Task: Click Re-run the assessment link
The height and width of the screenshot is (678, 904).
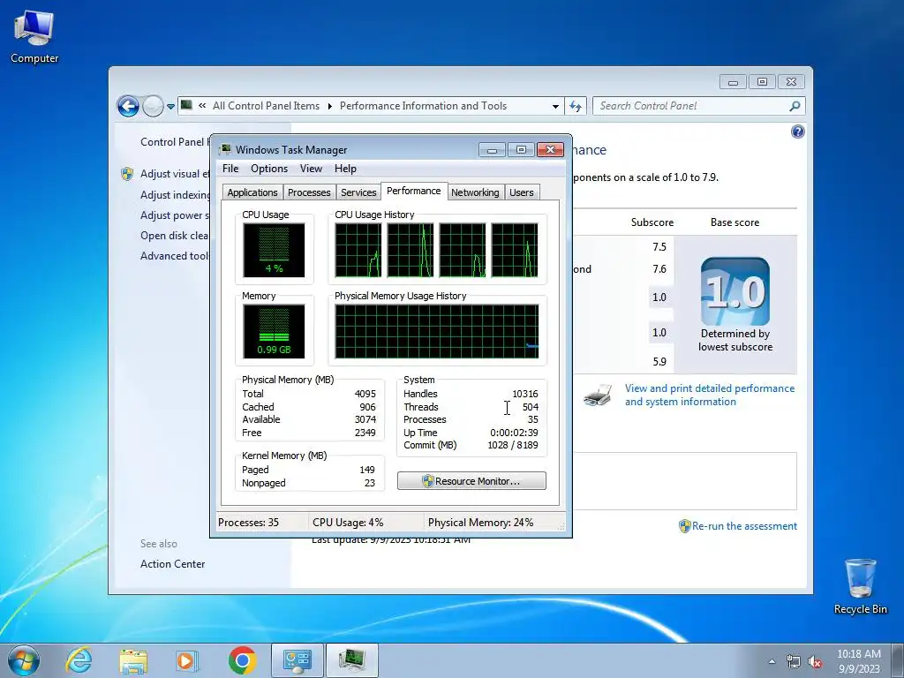Action: (x=744, y=526)
